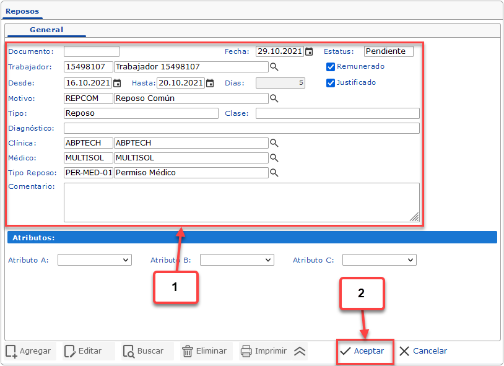The width and height of the screenshot is (504, 366).
Task: Click the Eliminar button
Action: click(206, 351)
